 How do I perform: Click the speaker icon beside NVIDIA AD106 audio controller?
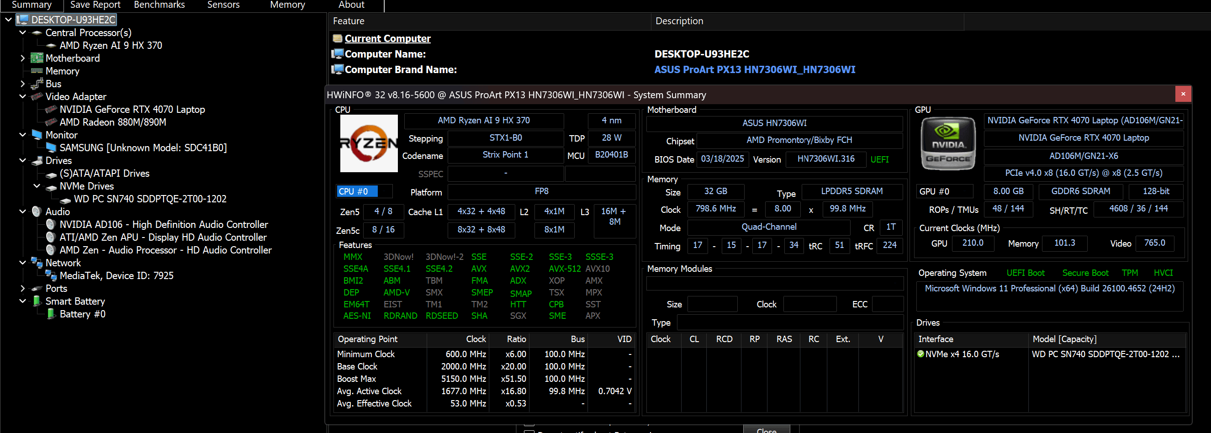point(51,225)
